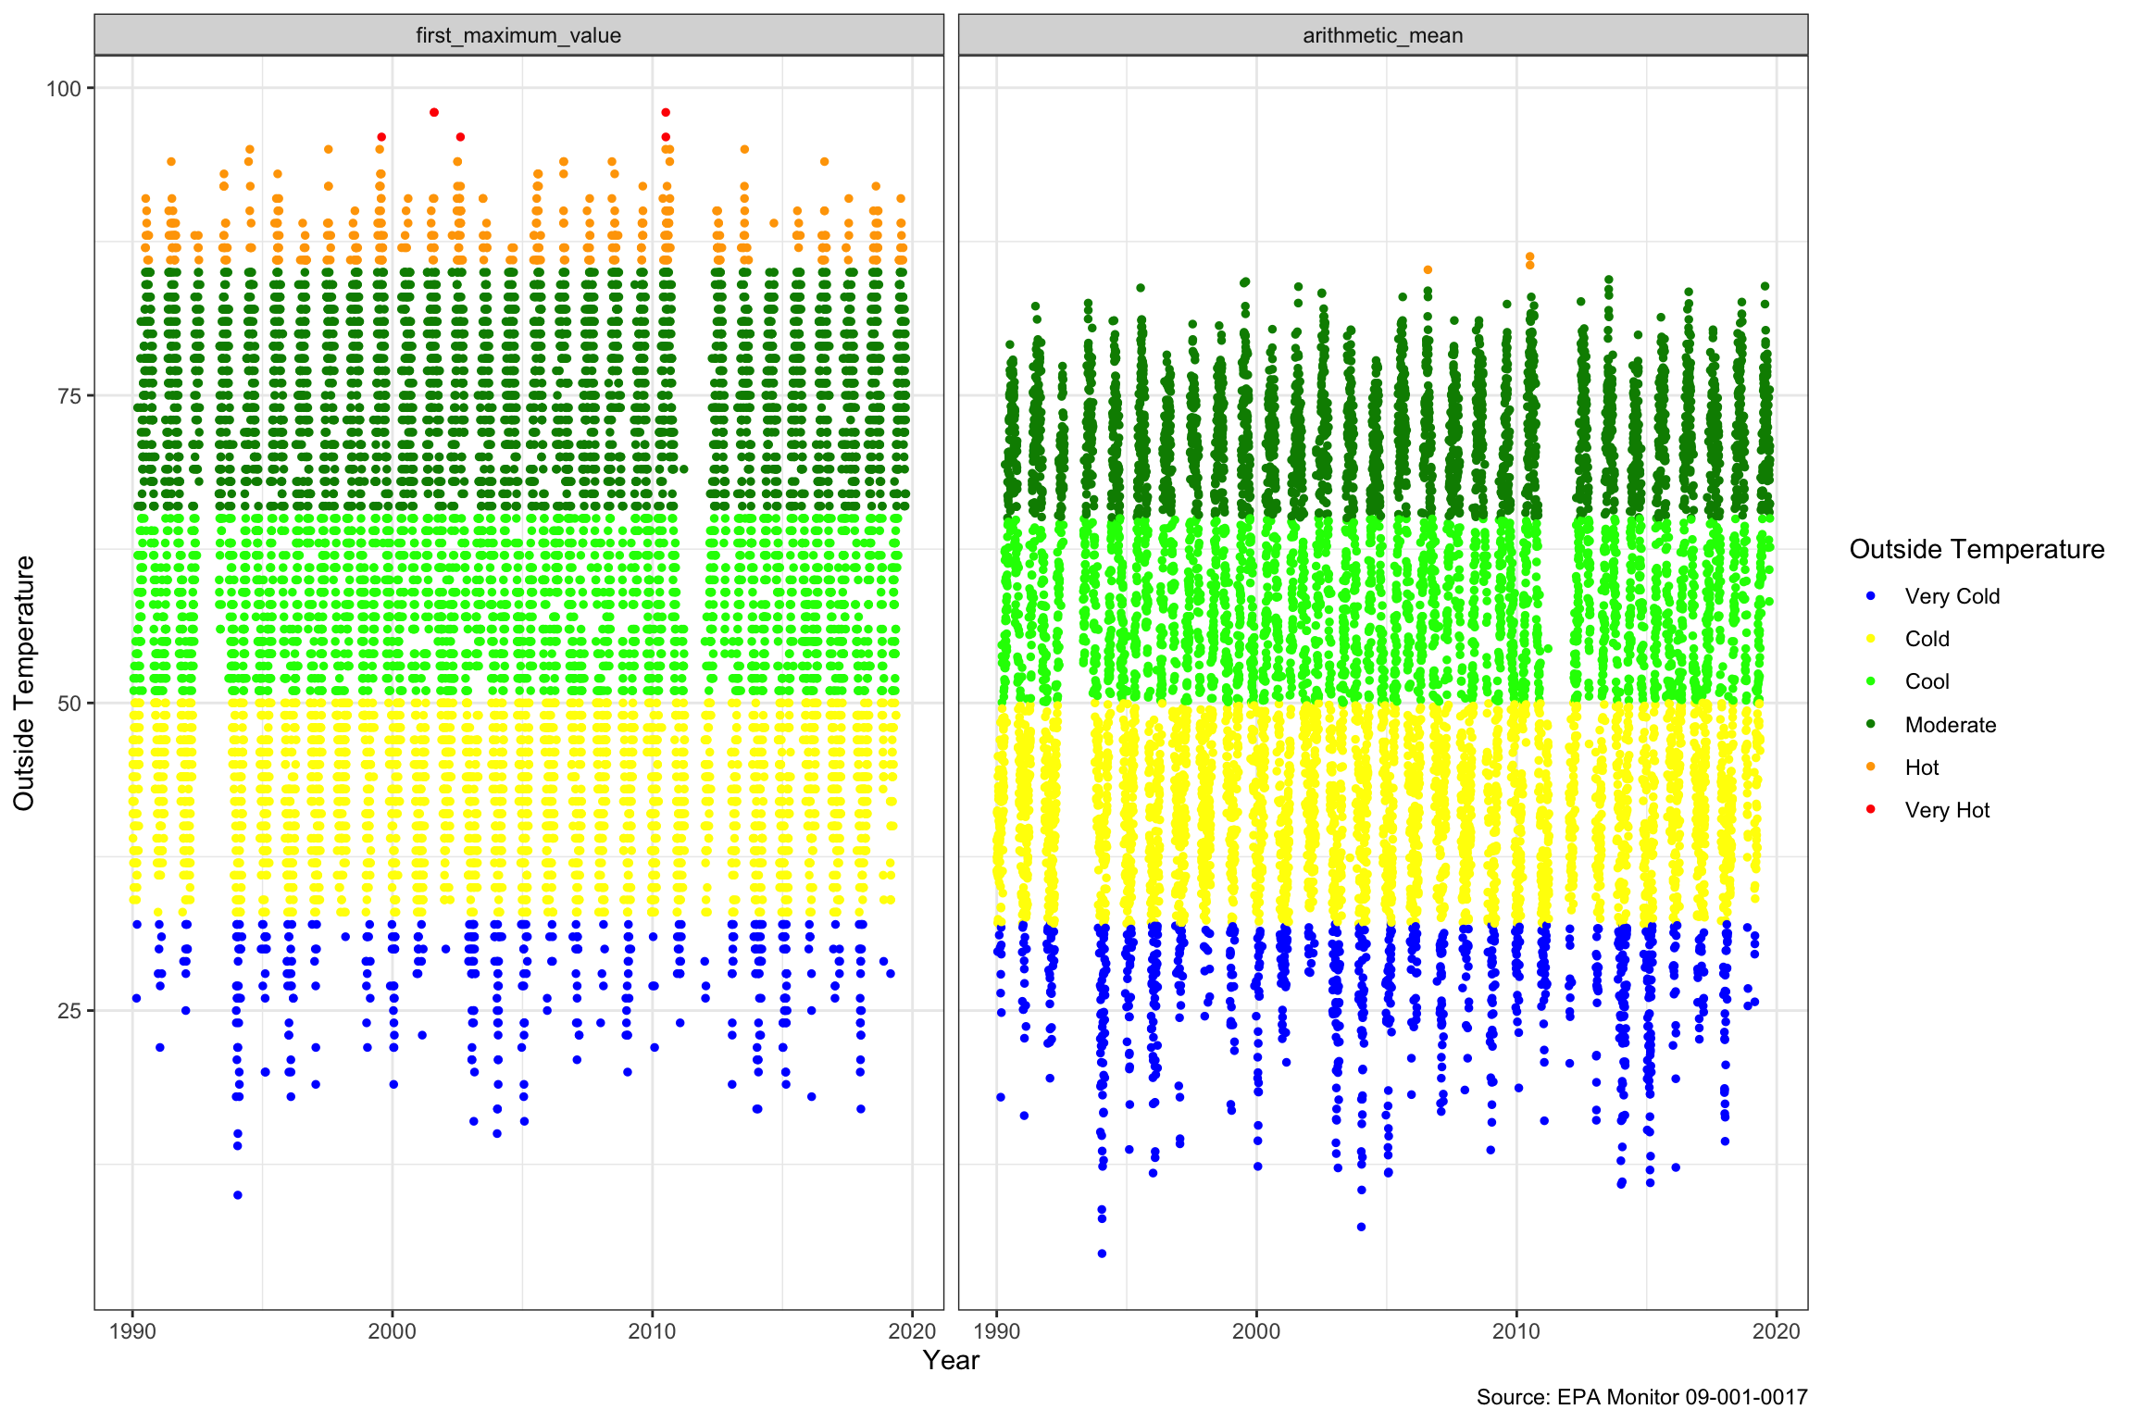This screenshot has width=2133, height=1422.
Task: Click 2010 tick label in right panel
Action: (1516, 1331)
